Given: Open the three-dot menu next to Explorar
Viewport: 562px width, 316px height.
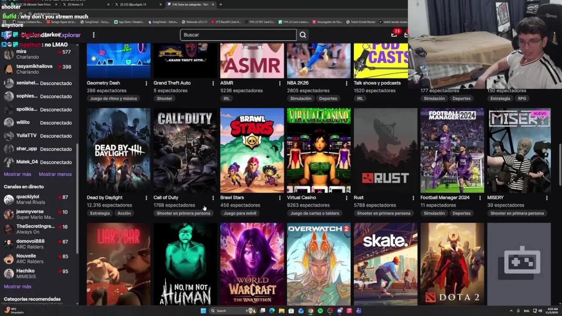Looking at the screenshot, I should click(94, 35).
